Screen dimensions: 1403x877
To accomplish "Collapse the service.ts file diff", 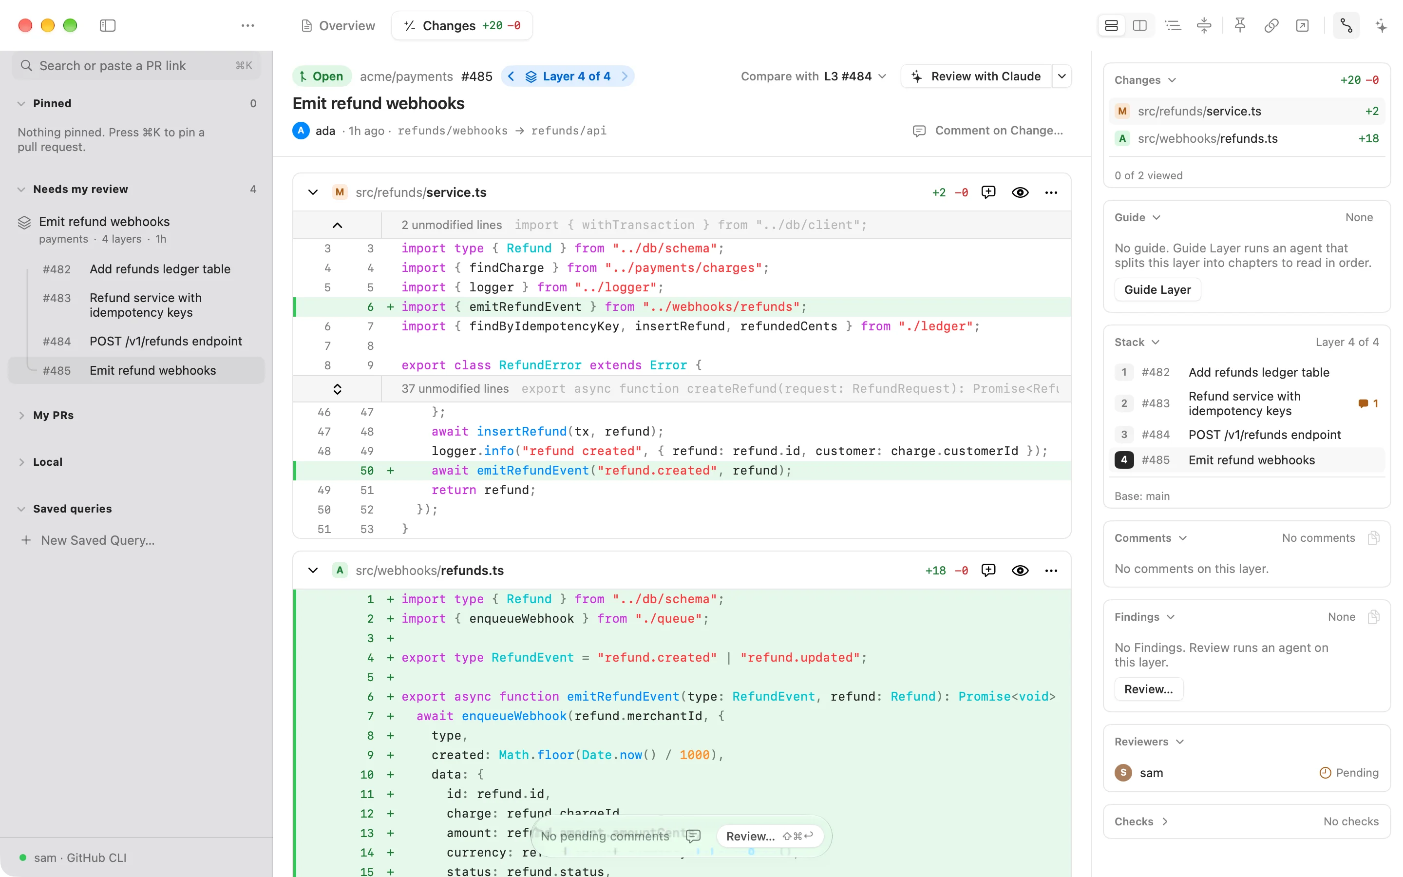I will pyautogui.click(x=313, y=192).
